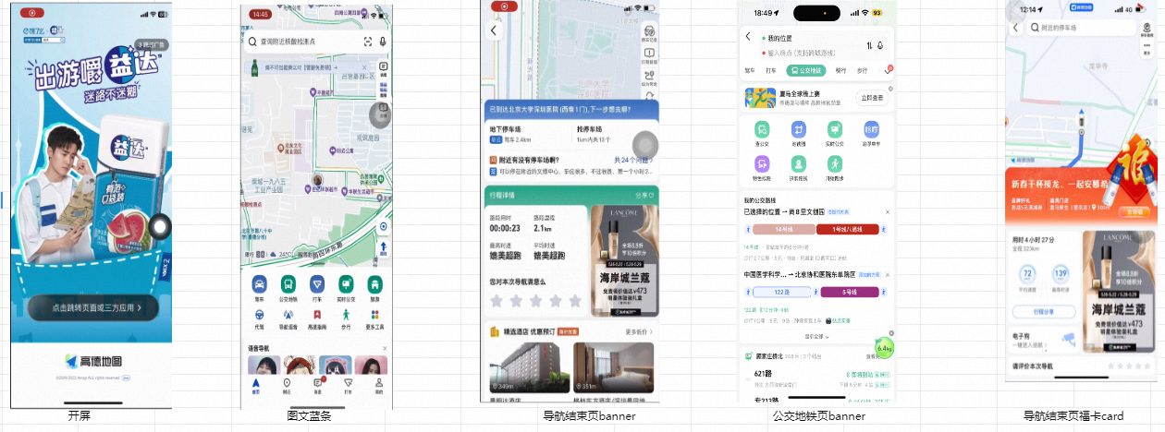
Task: Select the 导航结束页福卡card caption cell
Action: tap(1073, 416)
